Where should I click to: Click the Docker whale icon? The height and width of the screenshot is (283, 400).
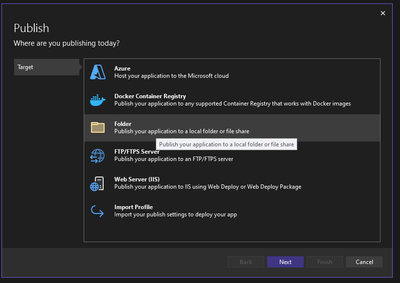click(98, 100)
